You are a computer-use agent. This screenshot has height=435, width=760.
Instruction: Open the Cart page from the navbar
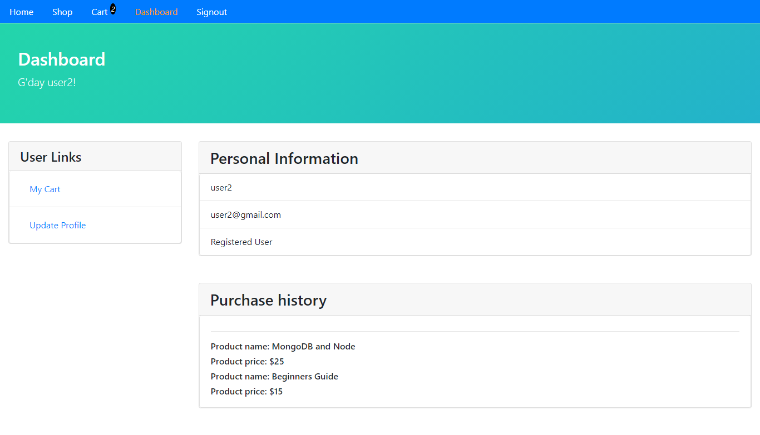click(x=100, y=12)
